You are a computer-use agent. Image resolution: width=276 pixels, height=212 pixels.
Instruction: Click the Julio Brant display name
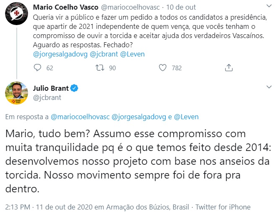click(x=50, y=88)
